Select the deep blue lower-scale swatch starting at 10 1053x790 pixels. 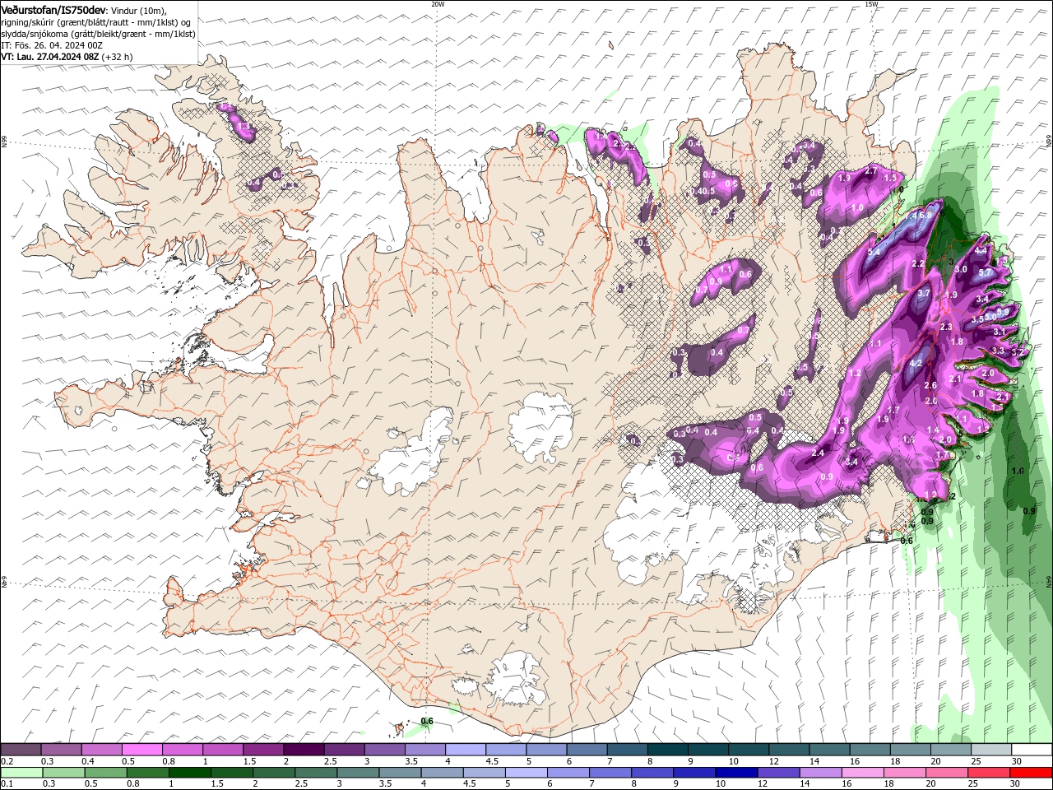(736, 773)
